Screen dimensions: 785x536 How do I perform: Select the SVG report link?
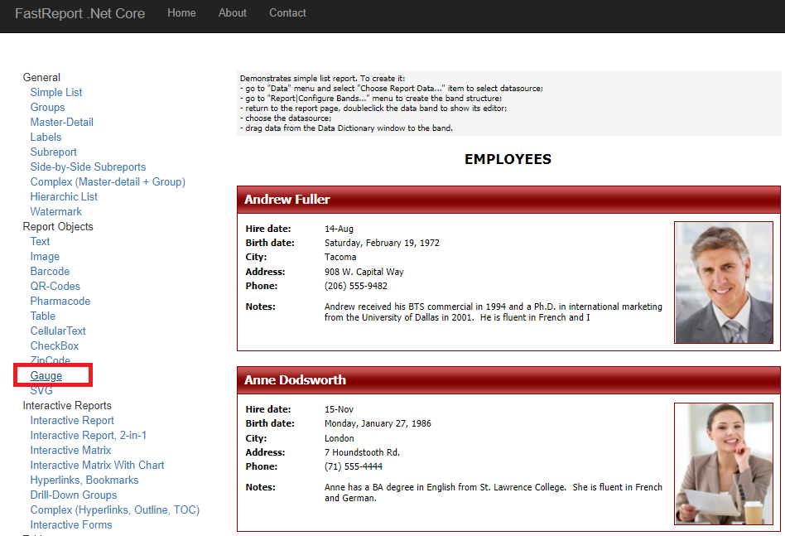41,391
